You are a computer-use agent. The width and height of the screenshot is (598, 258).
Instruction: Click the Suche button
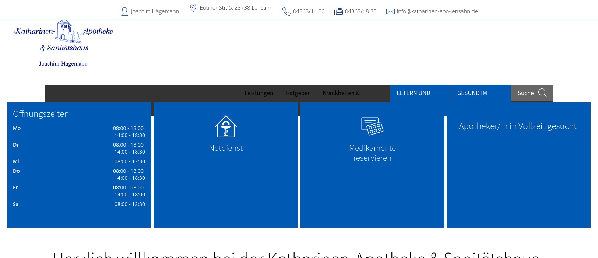coord(532,93)
